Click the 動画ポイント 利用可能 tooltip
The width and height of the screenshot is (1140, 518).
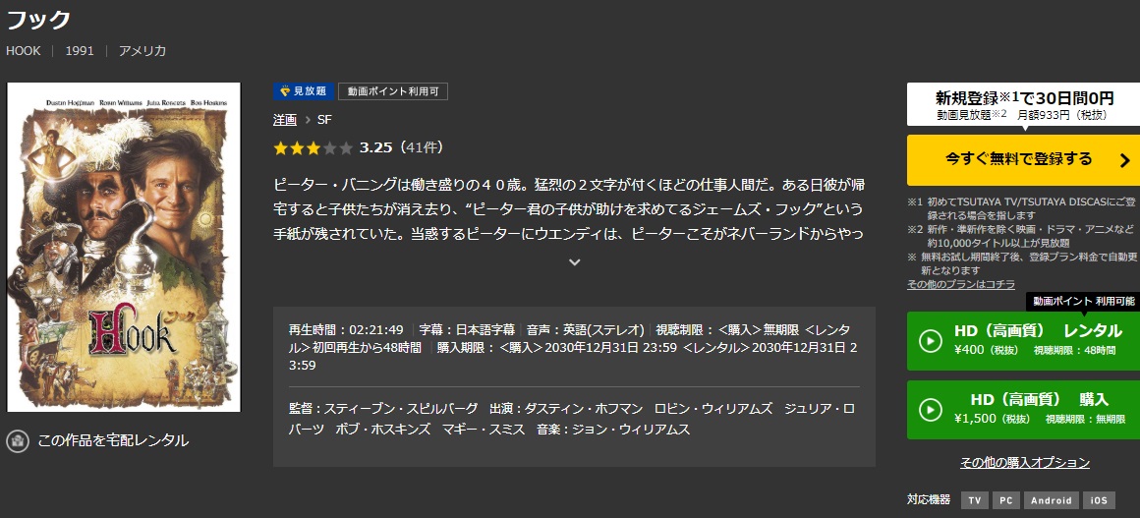pos(1083,301)
